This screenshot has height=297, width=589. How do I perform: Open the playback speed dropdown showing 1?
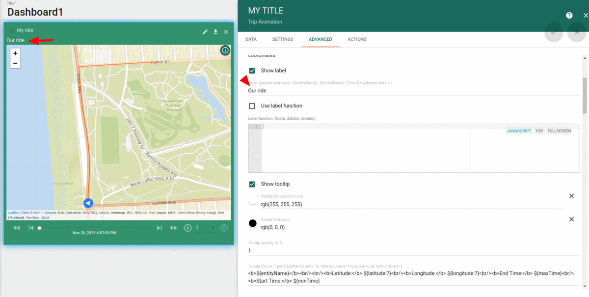click(x=205, y=228)
